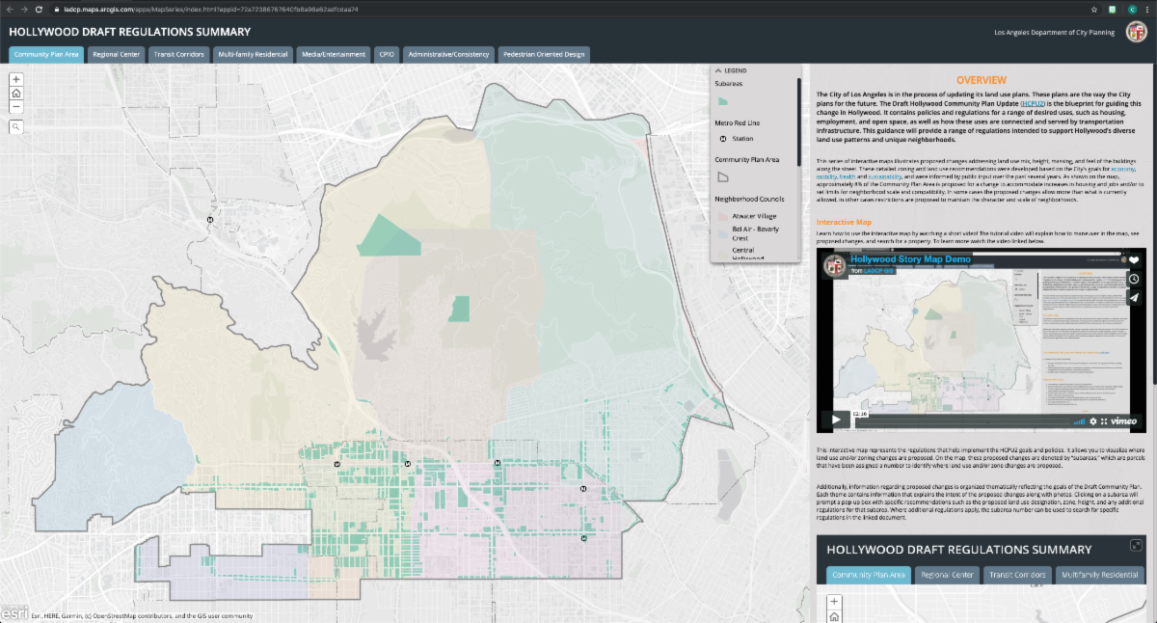The height and width of the screenshot is (623, 1157).
Task: Switch to the Regional Center tab
Action: [x=116, y=55]
